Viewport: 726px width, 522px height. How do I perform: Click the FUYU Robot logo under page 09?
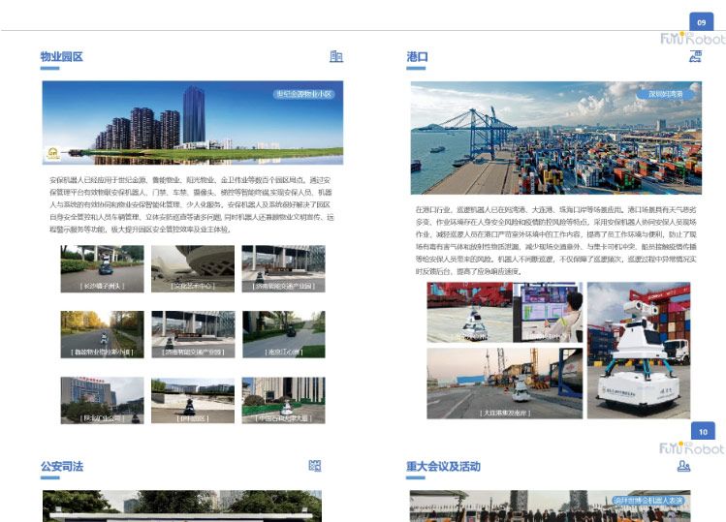[692, 40]
